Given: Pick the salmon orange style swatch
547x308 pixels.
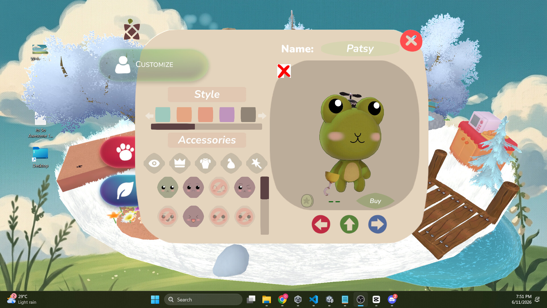Looking at the screenshot, I should (205, 115).
